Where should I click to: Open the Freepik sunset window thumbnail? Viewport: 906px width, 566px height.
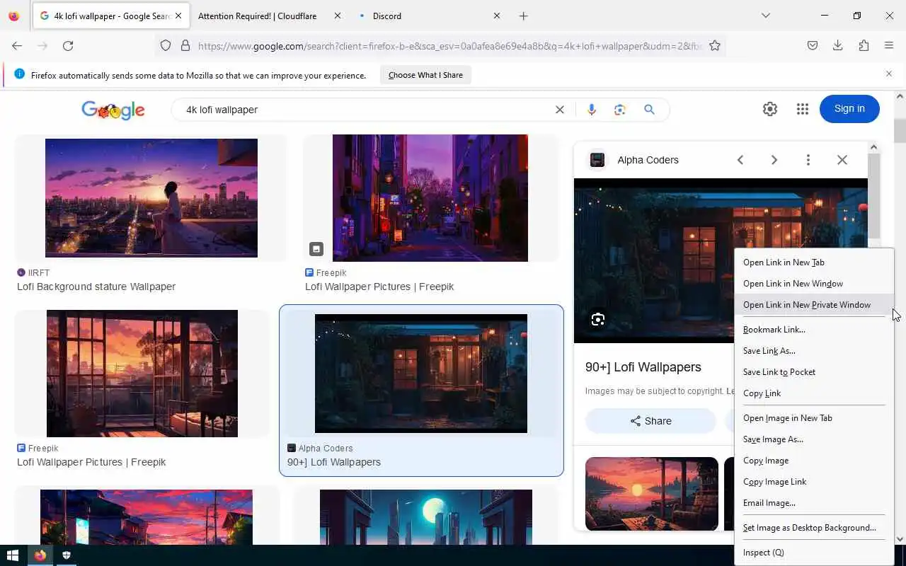pos(142,374)
